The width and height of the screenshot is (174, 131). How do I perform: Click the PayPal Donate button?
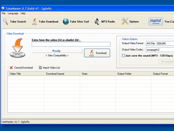tap(156, 22)
